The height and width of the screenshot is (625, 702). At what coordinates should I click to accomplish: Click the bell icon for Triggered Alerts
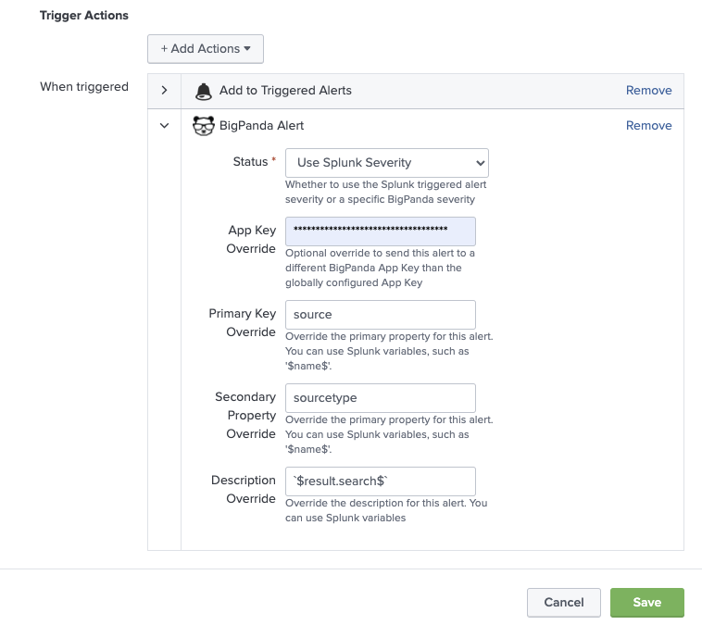pos(203,91)
